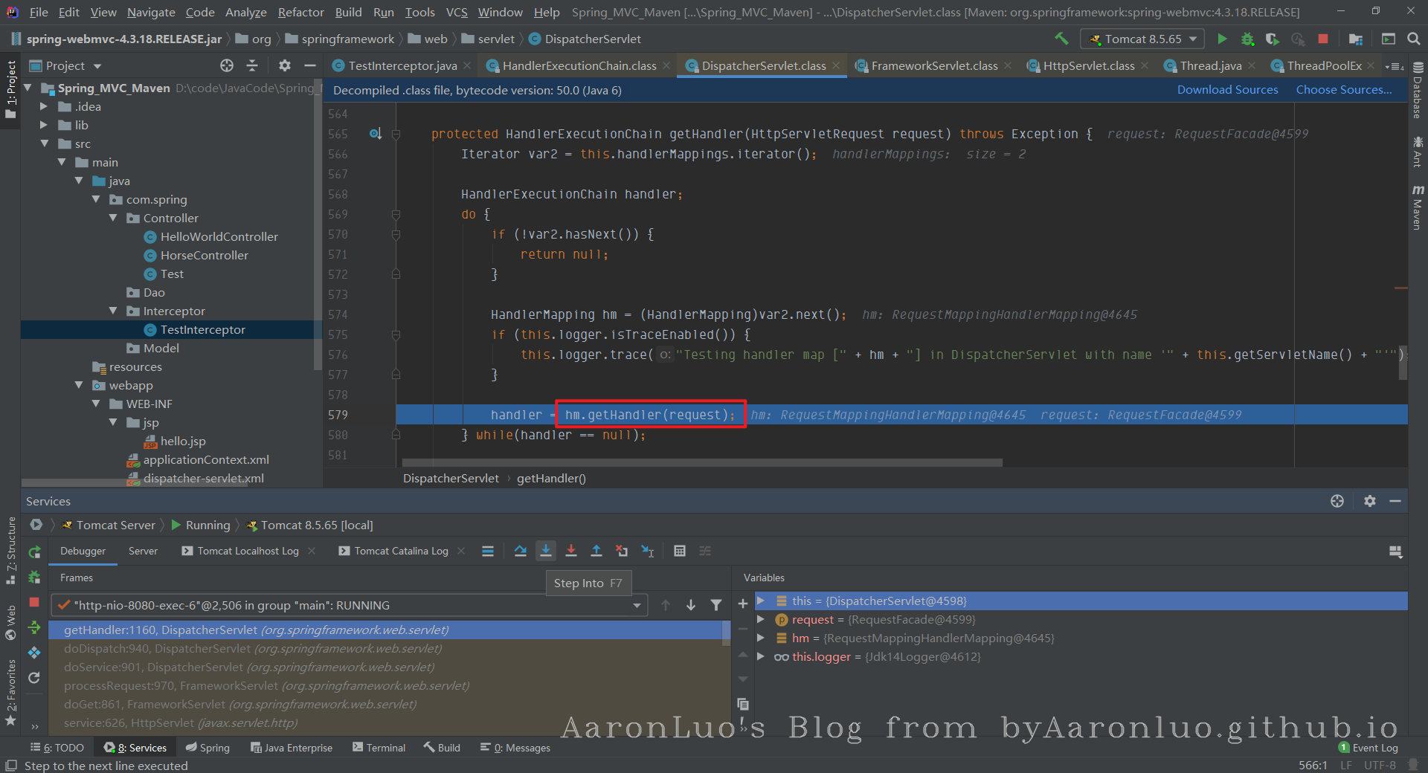Open the Maven tool window
Screen dimensions: 1428x773
[1418, 208]
